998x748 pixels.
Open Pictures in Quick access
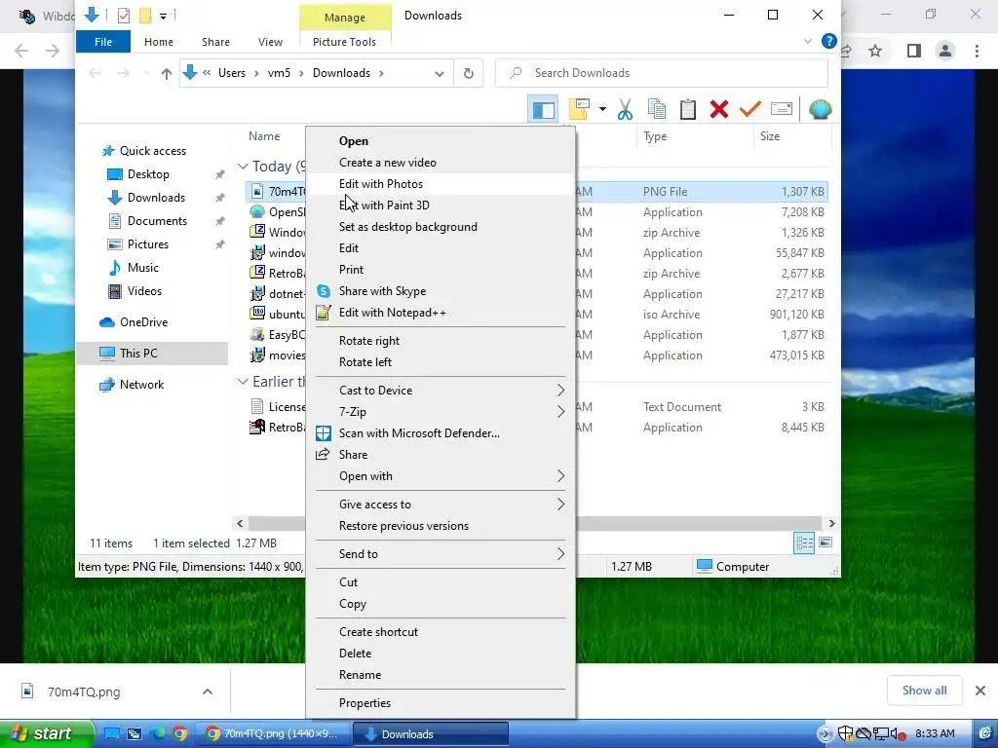click(x=148, y=244)
